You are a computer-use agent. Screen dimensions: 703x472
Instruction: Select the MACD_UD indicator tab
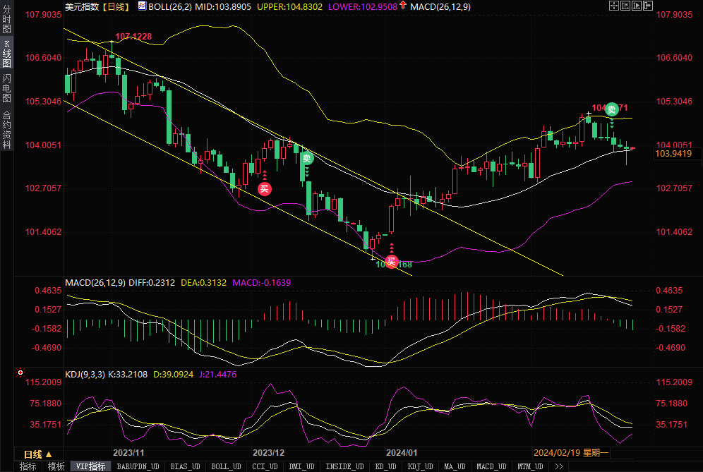tap(491, 466)
